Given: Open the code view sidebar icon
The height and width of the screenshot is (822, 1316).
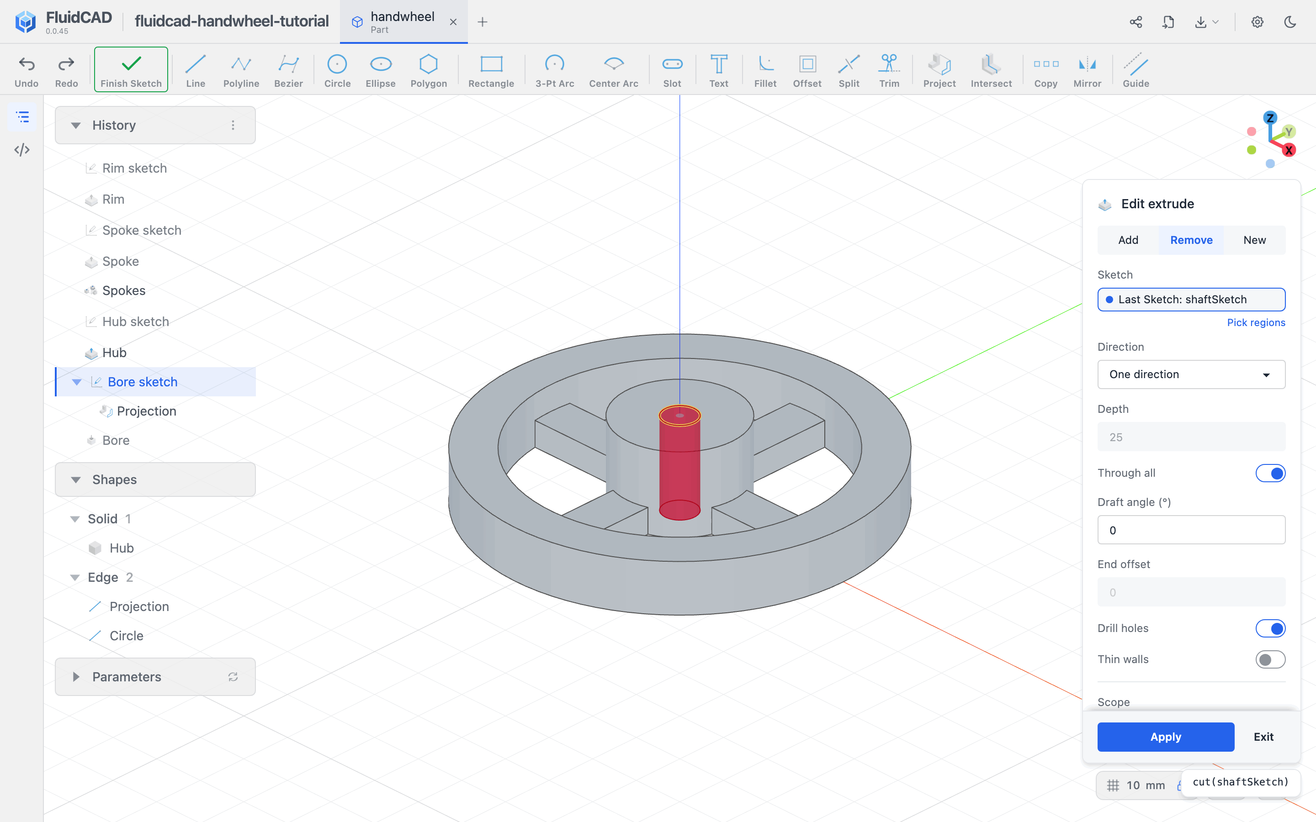Looking at the screenshot, I should coord(22,149).
